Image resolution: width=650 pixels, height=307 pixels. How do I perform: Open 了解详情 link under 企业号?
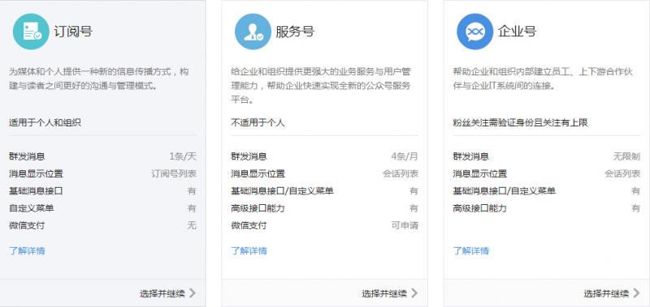point(471,251)
